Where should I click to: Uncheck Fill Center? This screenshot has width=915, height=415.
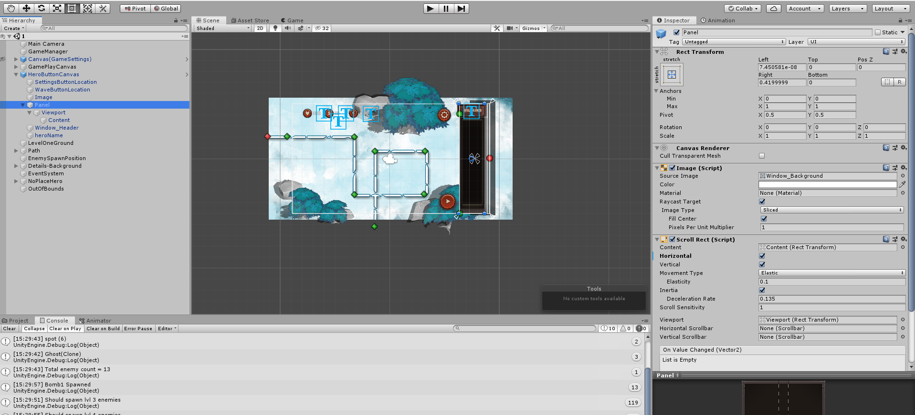(764, 219)
